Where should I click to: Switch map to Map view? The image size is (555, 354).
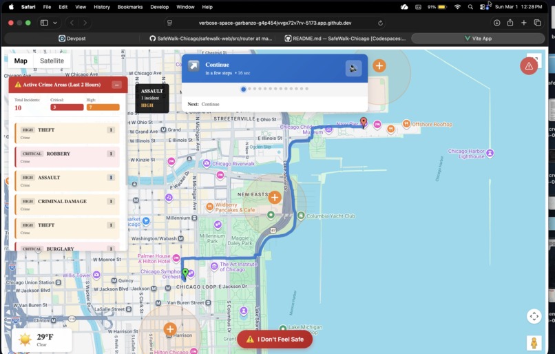tap(21, 61)
